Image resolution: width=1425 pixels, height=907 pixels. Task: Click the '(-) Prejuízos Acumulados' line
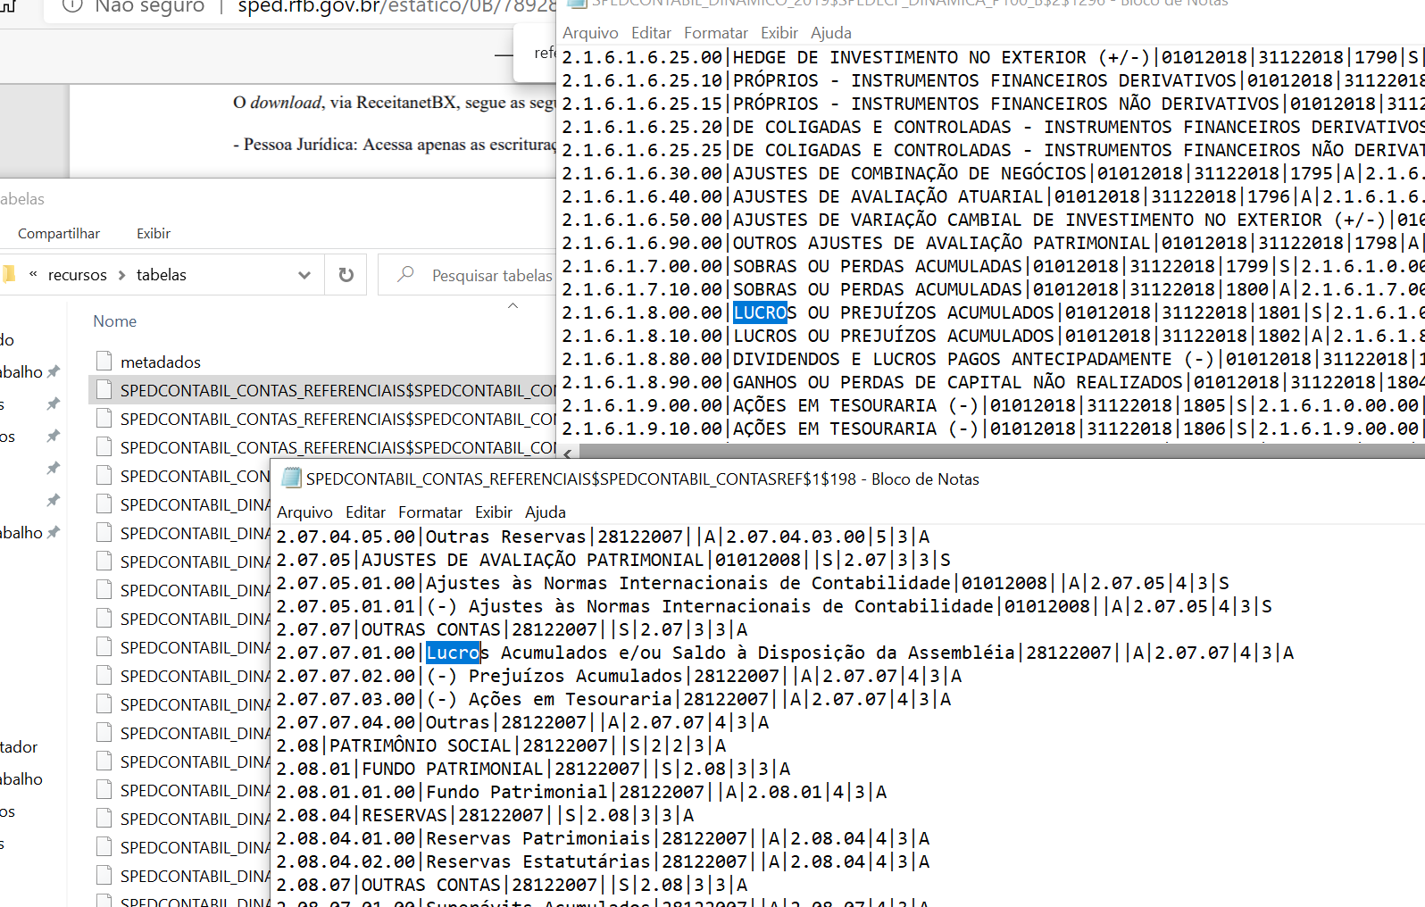[620, 676]
